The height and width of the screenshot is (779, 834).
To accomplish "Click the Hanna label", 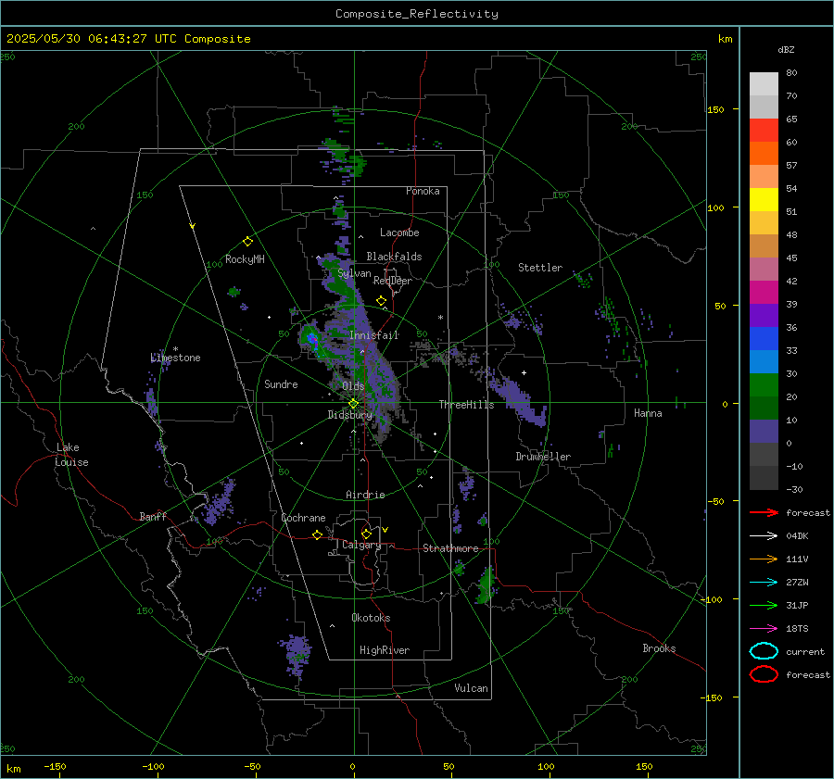I will [648, 413].
